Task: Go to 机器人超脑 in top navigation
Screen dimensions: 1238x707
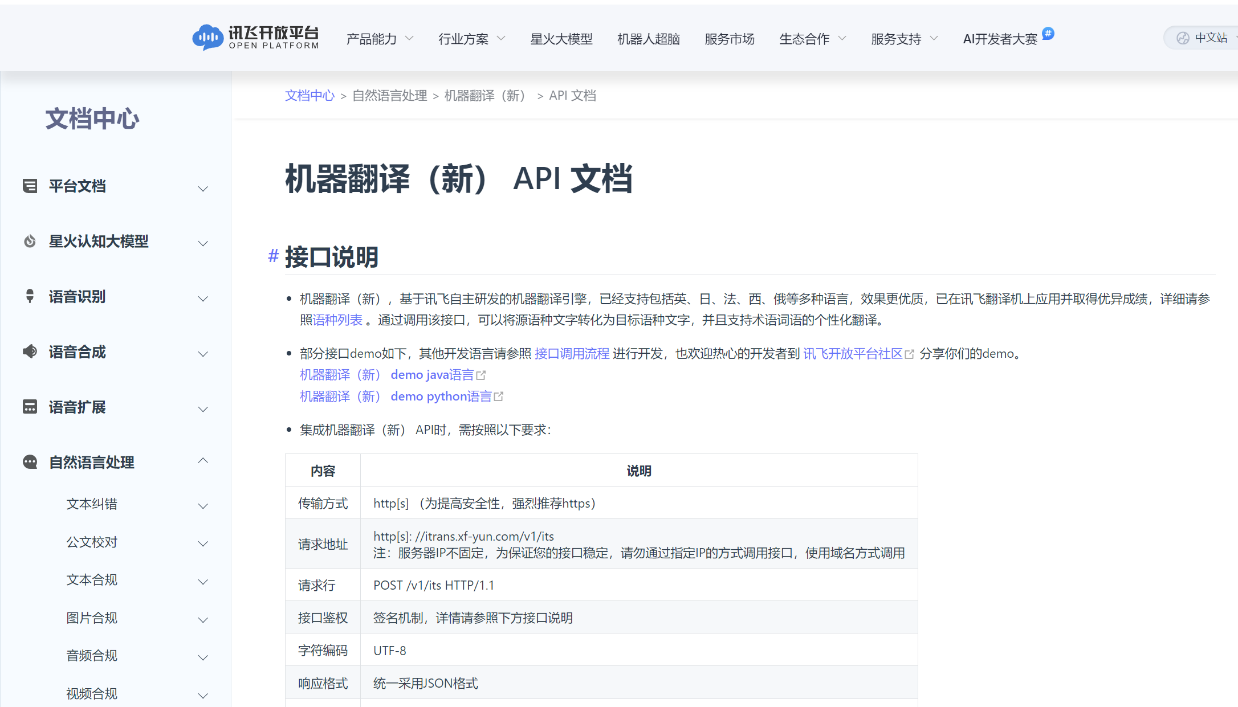Action: [x=649, y=39]
